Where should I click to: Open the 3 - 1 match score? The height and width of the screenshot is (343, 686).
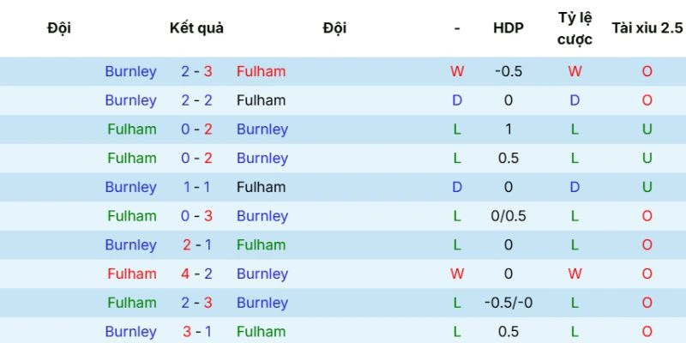196,332
